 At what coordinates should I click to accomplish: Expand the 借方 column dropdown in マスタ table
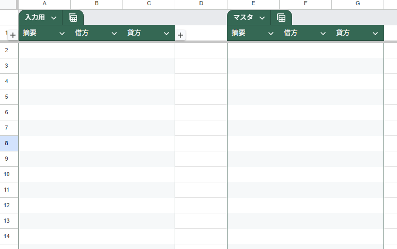click(x=323, y=33)
